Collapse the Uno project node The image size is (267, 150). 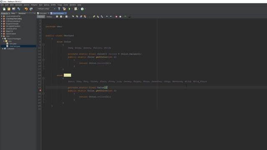(x=2, y=36)
